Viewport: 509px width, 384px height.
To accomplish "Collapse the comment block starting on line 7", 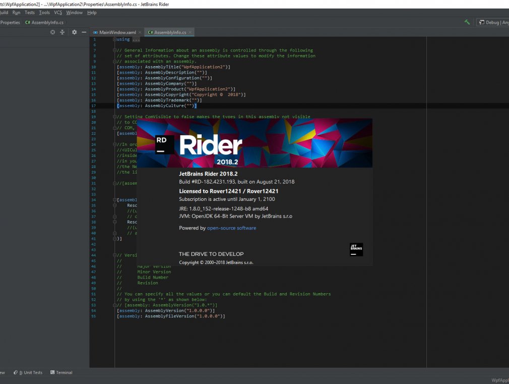I will tap(114, 50).
